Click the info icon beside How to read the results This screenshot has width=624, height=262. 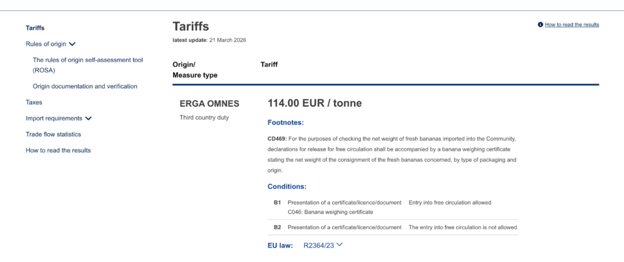tap(541, 24)
